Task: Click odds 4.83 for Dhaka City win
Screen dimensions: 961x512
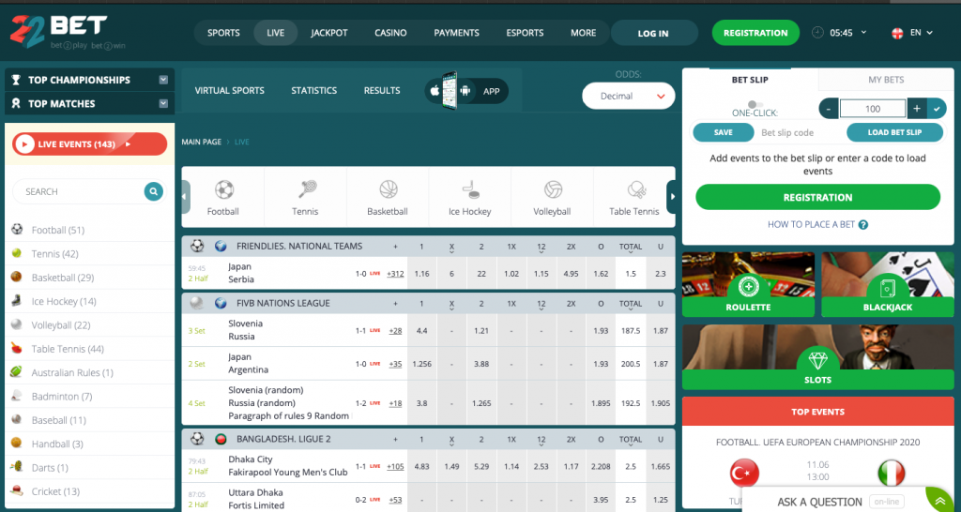Action: 421,467
